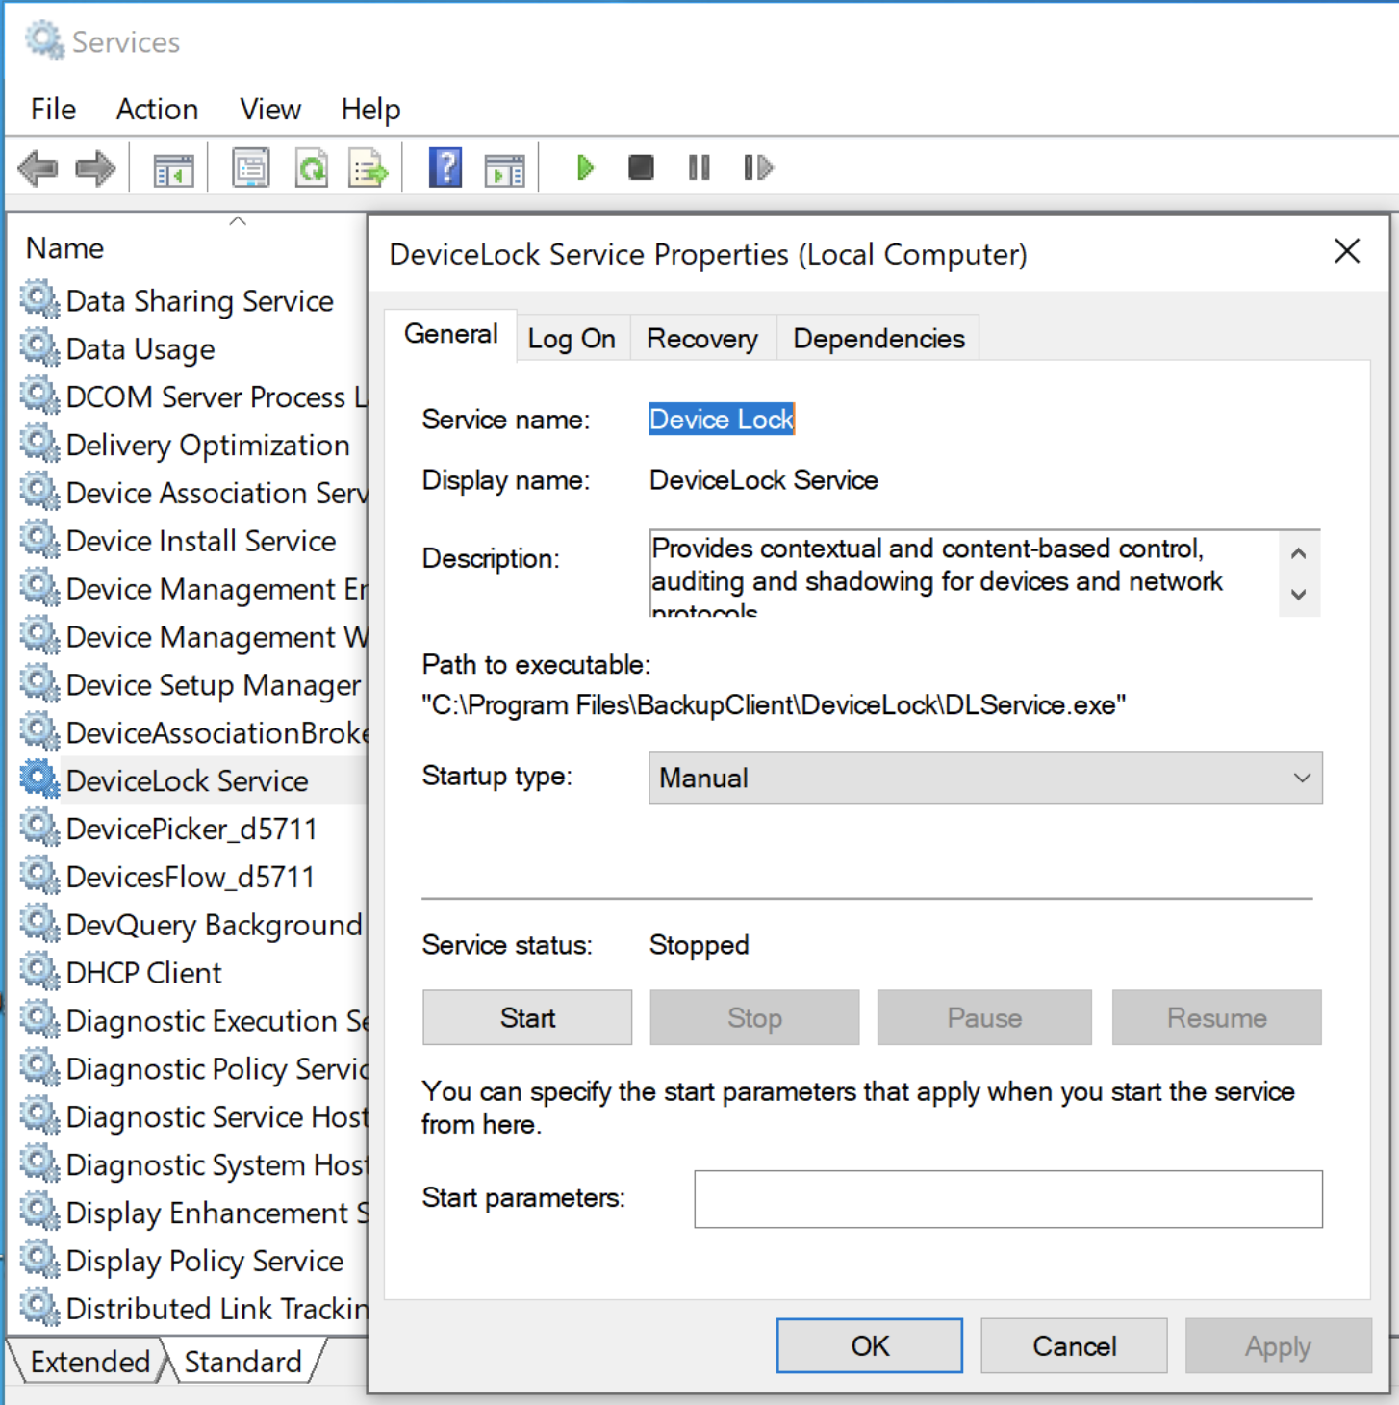Open the Help question mark icon
Screen dimensions: 1399x1405
click(445, 168)
